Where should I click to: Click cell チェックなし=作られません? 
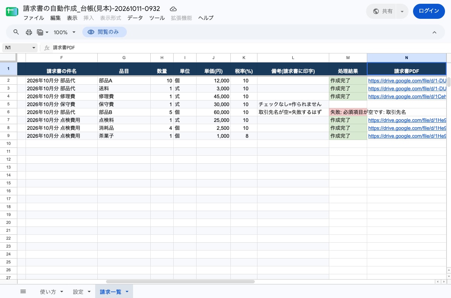[x=293, y=104]
